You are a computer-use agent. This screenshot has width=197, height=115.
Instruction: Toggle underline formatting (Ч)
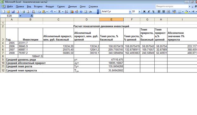pyautogui.click(x=153, y=12)
